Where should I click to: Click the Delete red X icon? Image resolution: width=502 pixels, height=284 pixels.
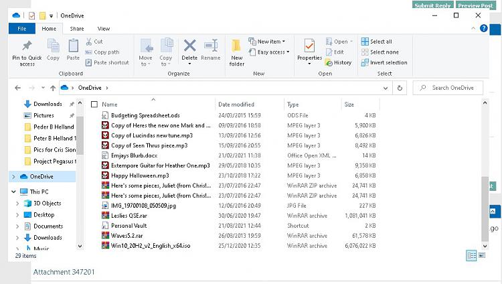(x=189, y=46)
